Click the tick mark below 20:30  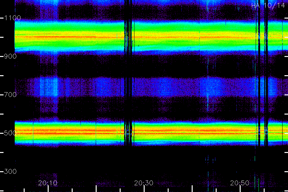pos(144,189)
